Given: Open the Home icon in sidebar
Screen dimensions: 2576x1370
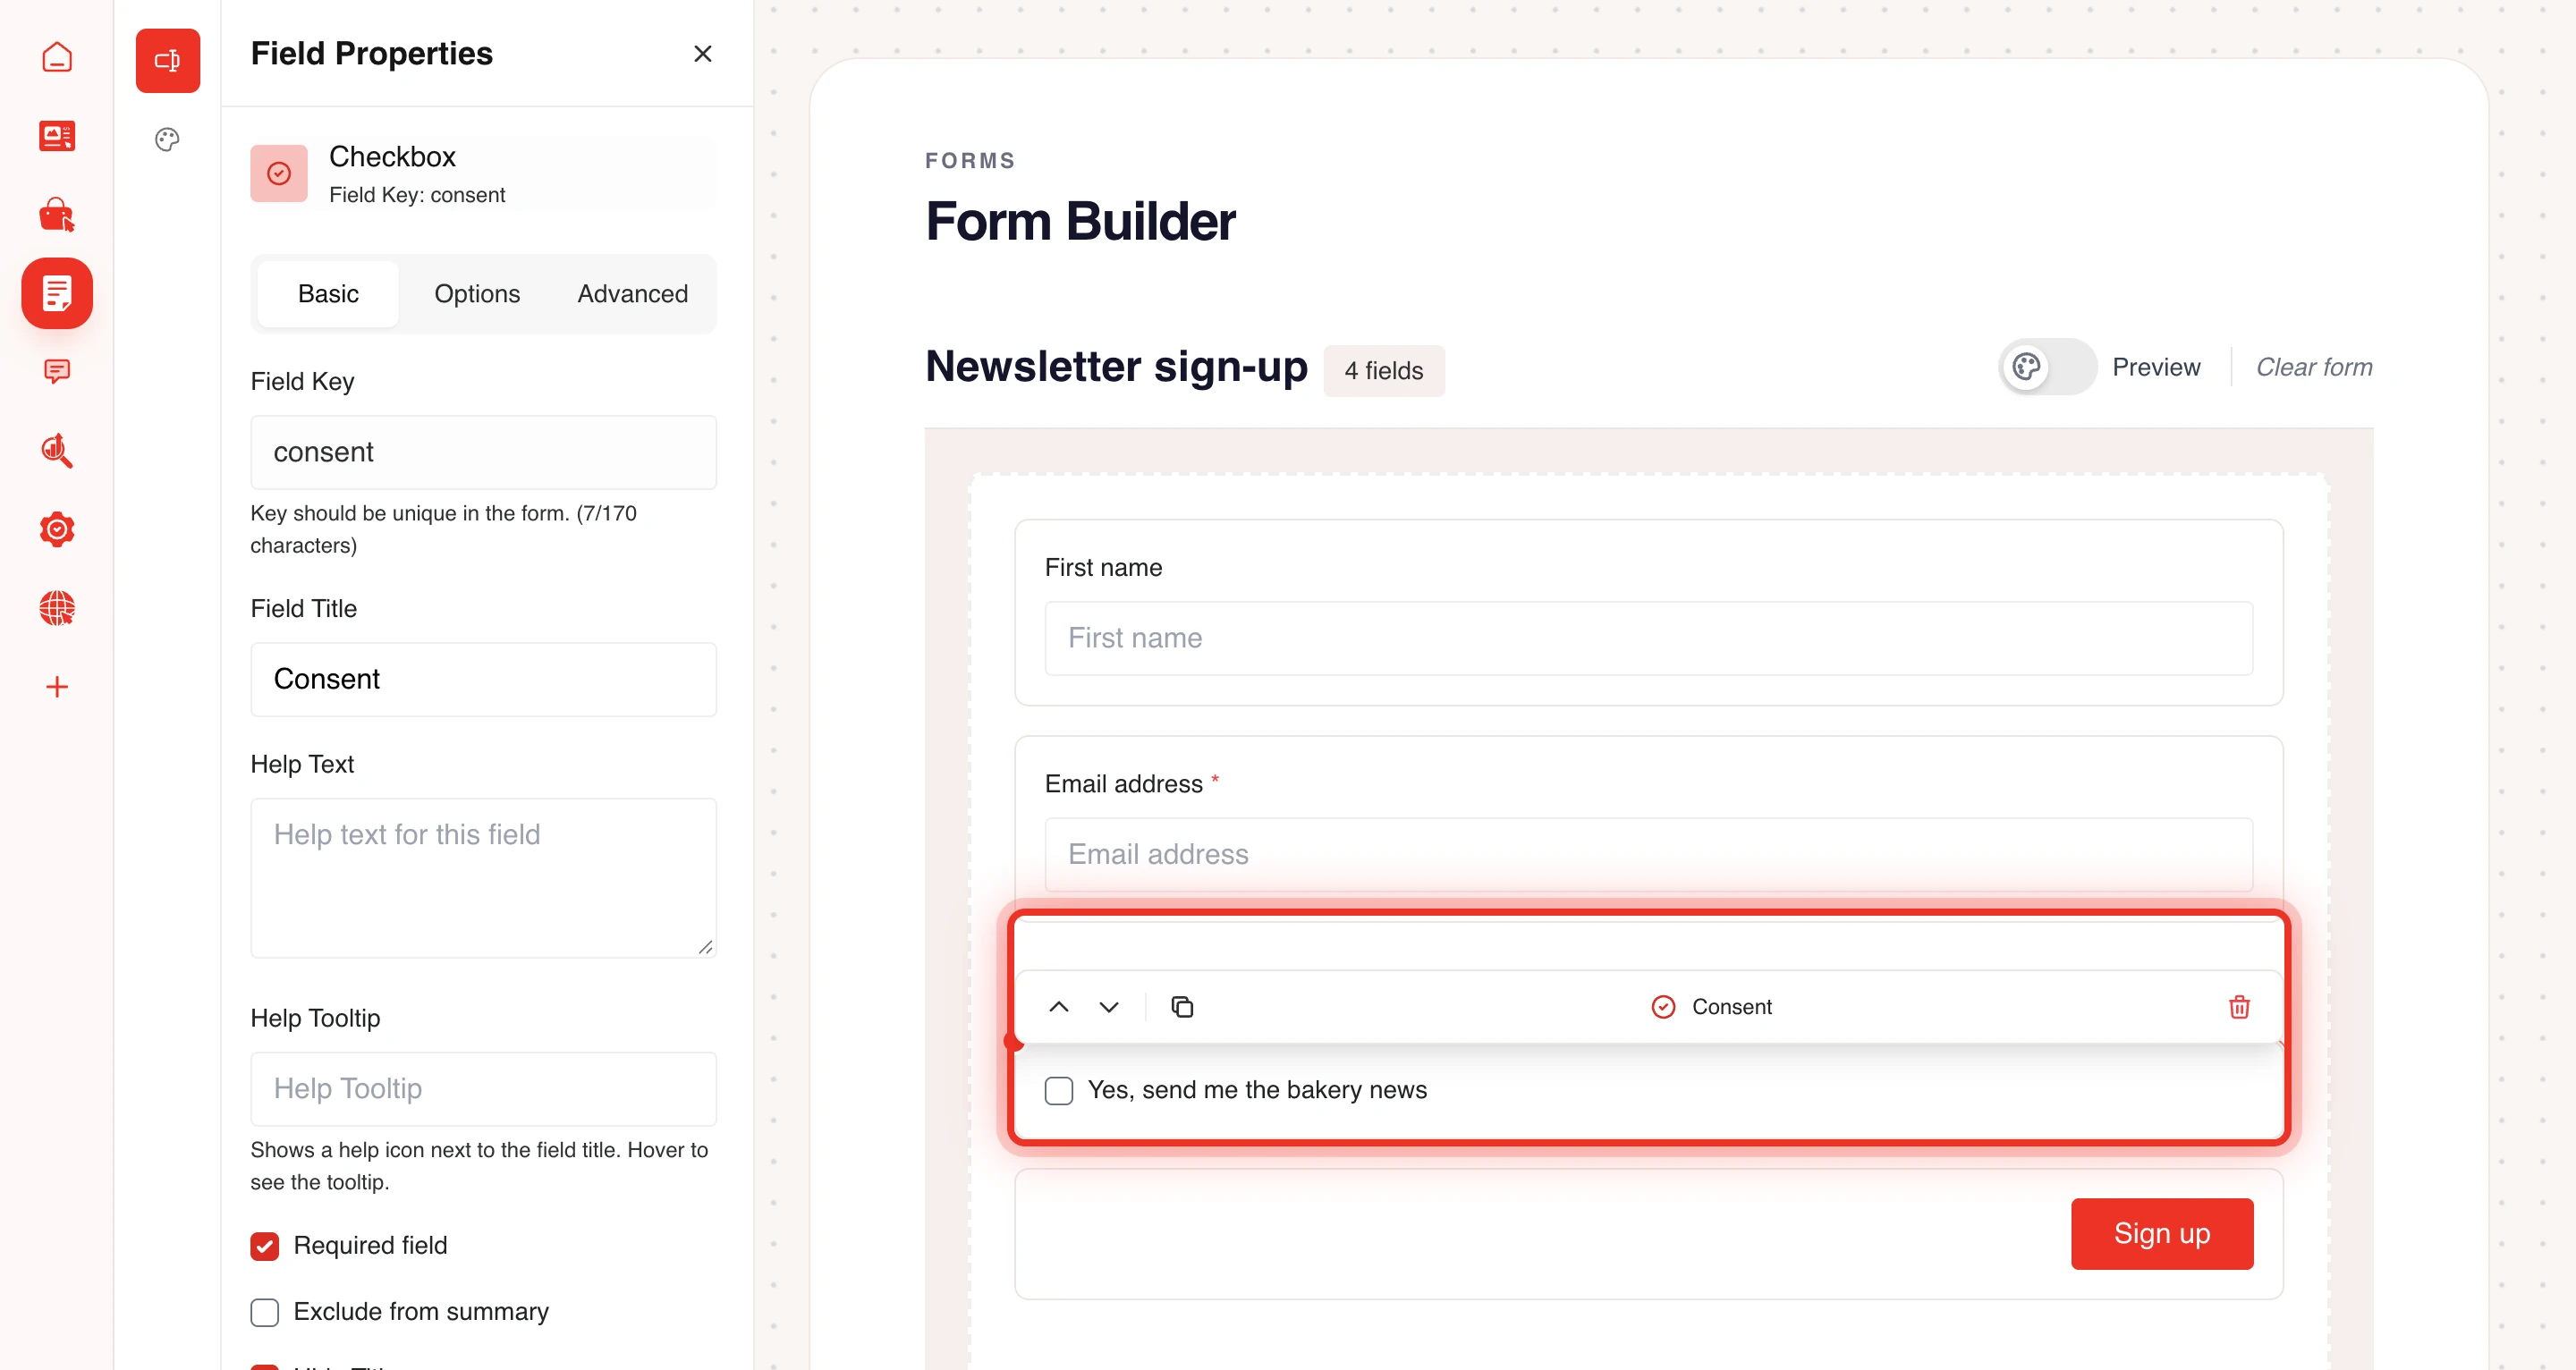Looking at the screenshot, I should 57,57.
